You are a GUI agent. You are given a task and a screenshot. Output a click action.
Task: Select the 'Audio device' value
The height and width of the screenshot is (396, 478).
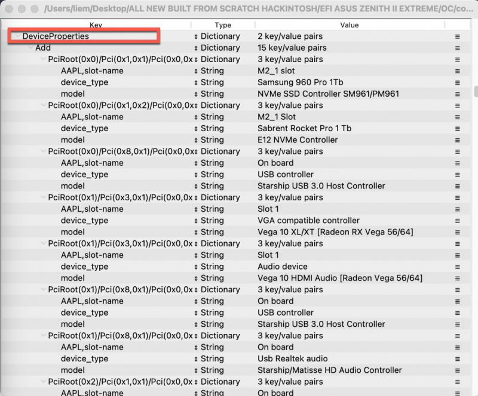click(x=282, y=267)
